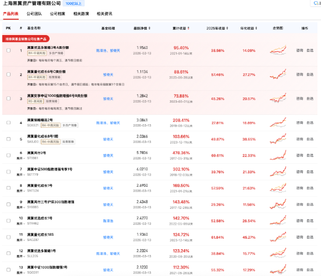Click the 100亿以上 scale tag

(74, 4)
